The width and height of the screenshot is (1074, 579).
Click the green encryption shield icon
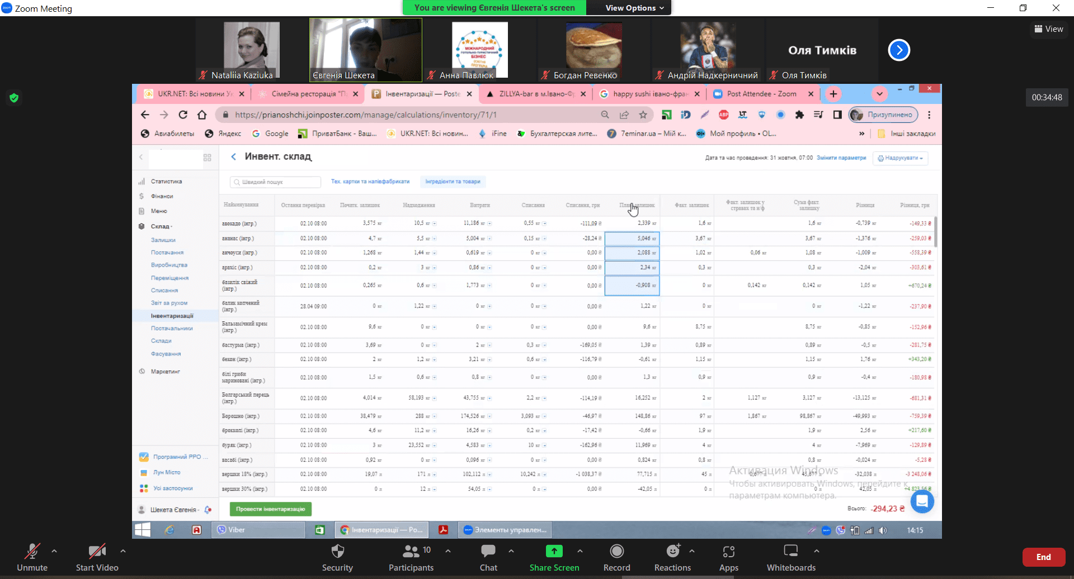tap(15, 98)
